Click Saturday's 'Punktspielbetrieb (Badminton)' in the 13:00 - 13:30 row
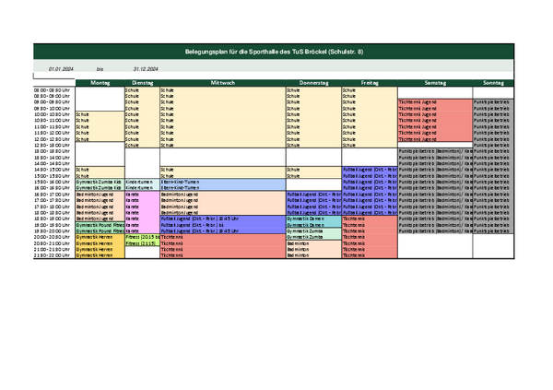 [x=436, y=151]
